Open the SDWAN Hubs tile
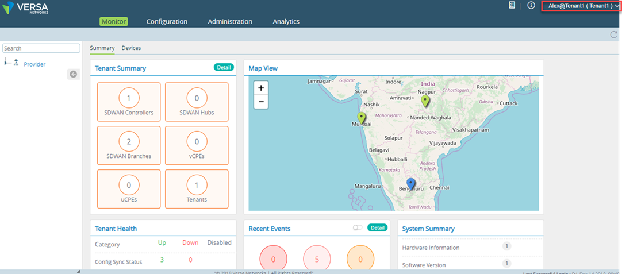Screen dimensions: 622x274 [x=197, y=102]
